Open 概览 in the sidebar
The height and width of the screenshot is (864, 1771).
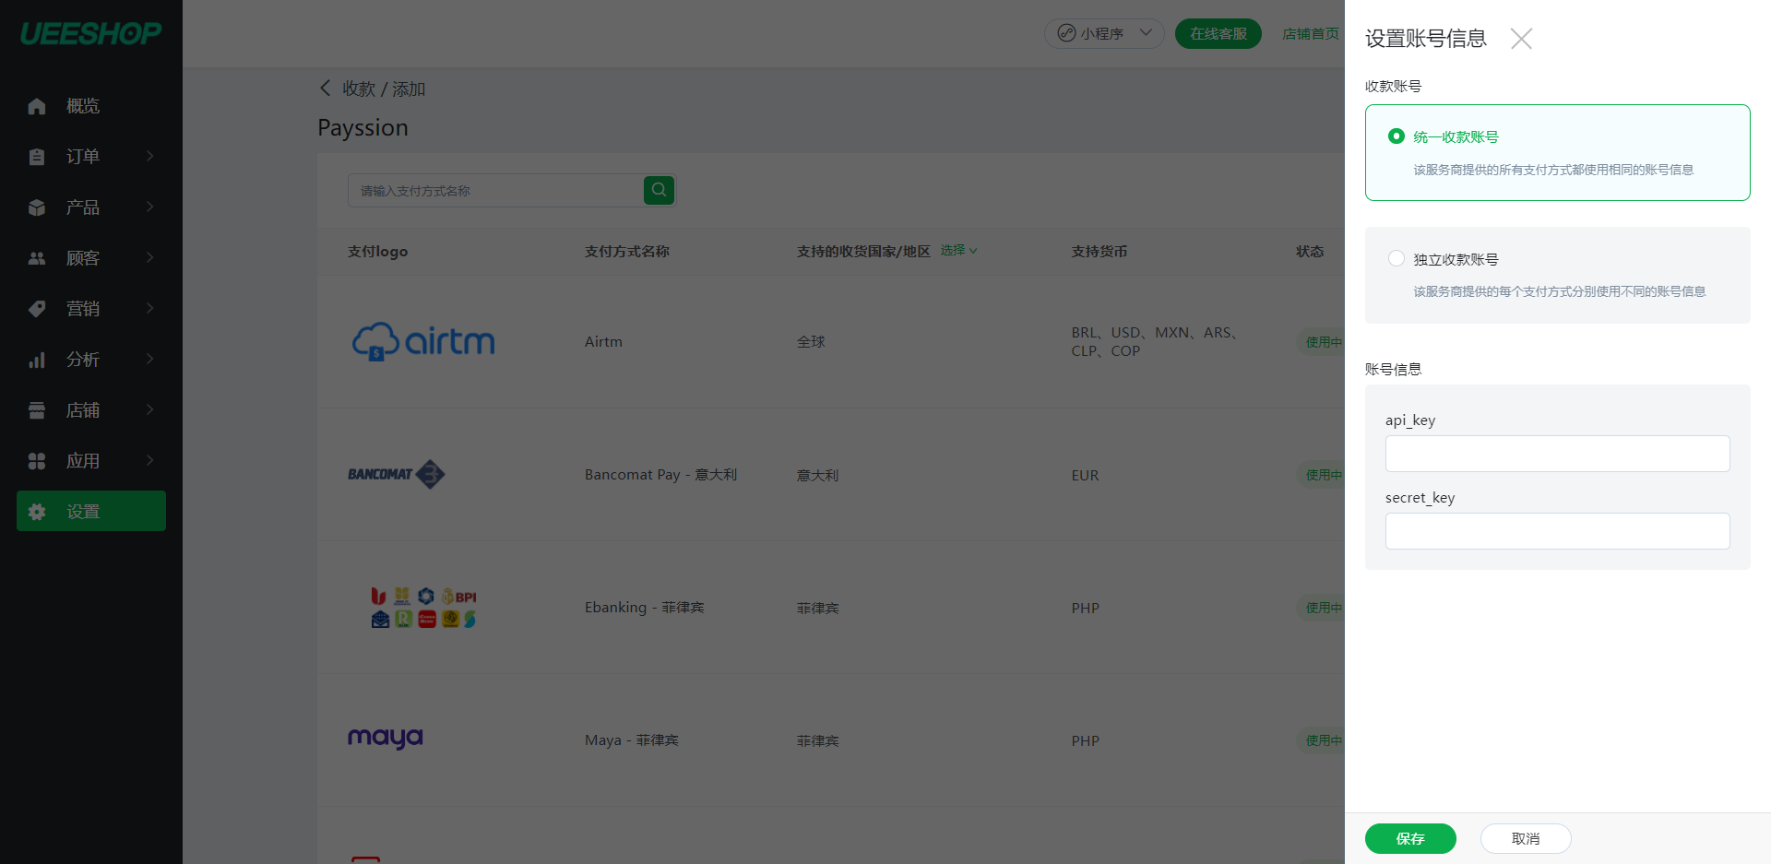coord(91,106)
